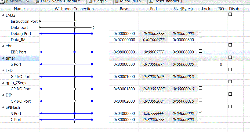Toggle Disable checkbox for gpio_7Segs
The height and width of the screenshot is (132, 250).
[230, 82]
